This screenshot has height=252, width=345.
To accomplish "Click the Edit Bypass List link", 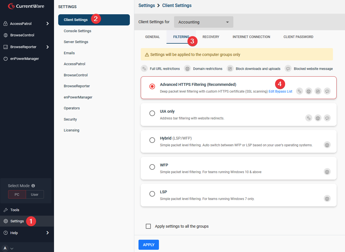I will [x=280, y=91].
